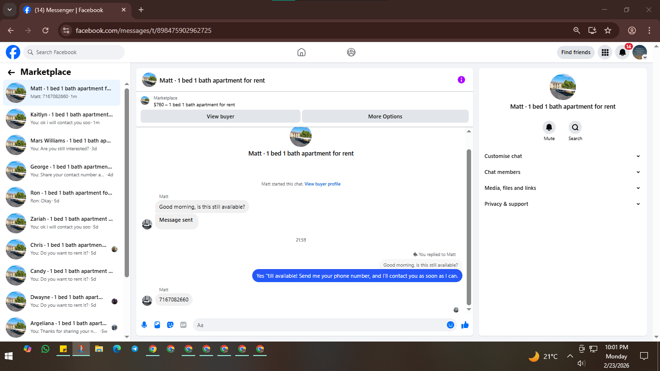Click Chrome zoom magnifier icon in address bar
This screenshot has height=371, width=660.
click(576, 30)
